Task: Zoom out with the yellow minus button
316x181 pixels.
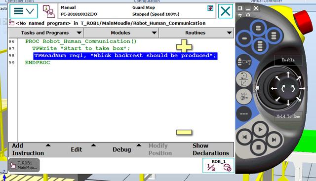Action: point(184,132)
